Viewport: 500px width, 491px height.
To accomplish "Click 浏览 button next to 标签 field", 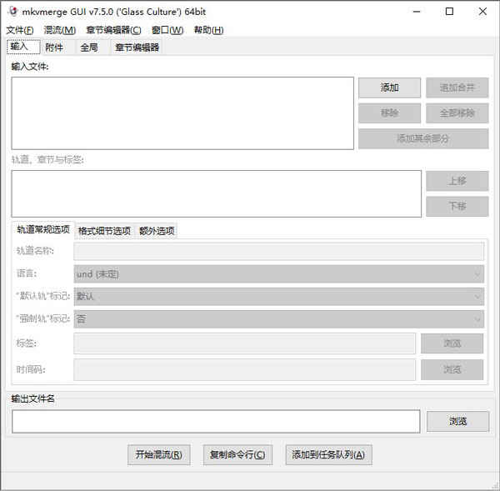I will click(452, 343).
